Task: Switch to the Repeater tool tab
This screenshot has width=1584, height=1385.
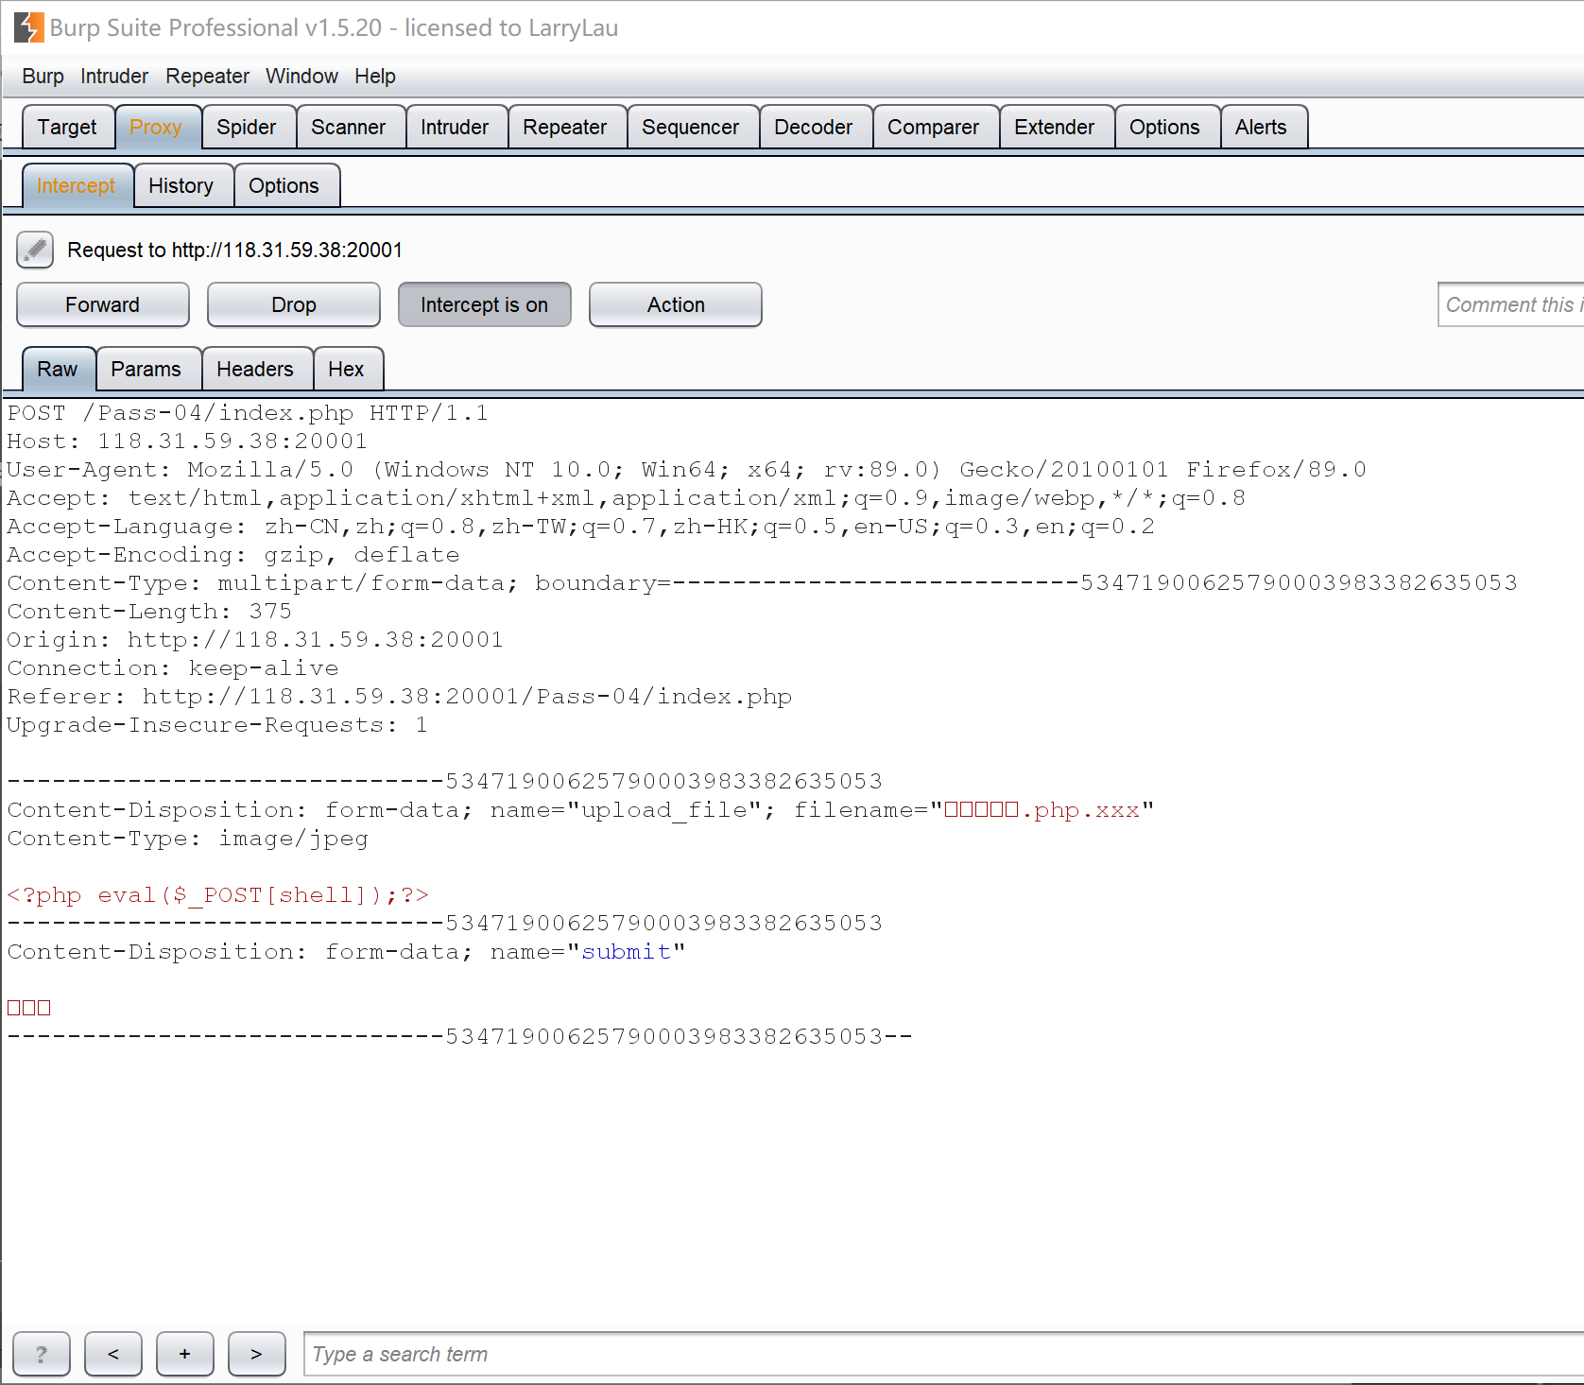Action: [565, 127]
